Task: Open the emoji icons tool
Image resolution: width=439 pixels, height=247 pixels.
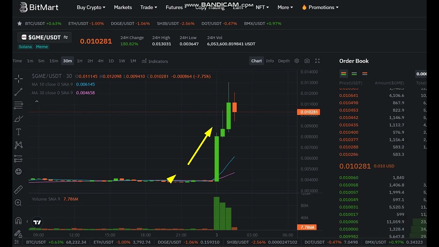Action: click(19, 172)
